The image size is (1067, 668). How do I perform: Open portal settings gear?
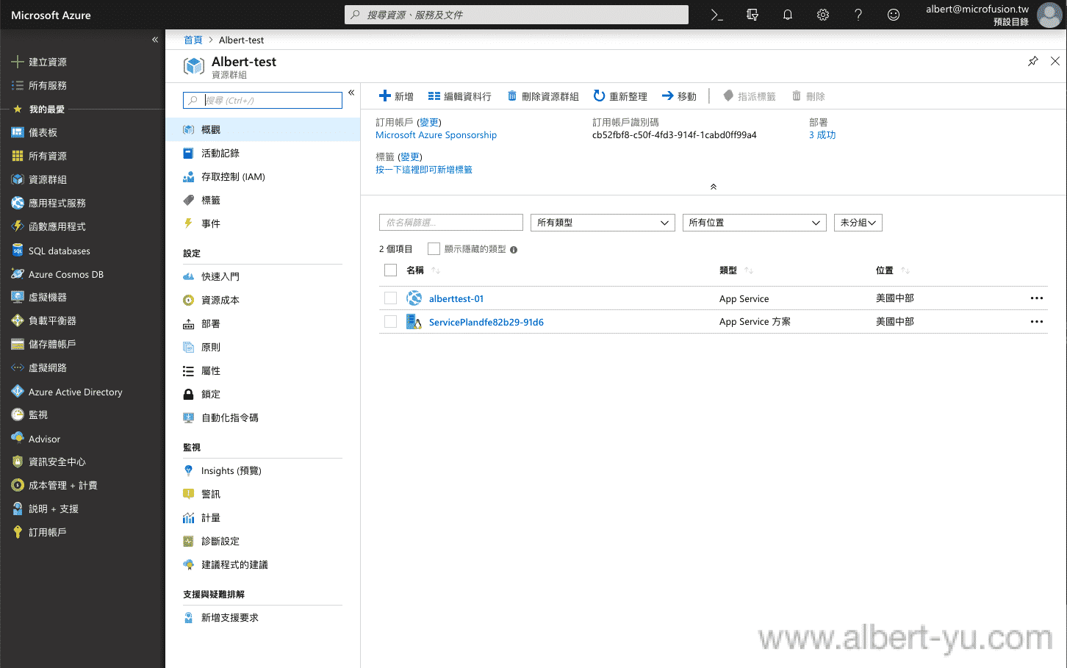click(x=822, y=15)
